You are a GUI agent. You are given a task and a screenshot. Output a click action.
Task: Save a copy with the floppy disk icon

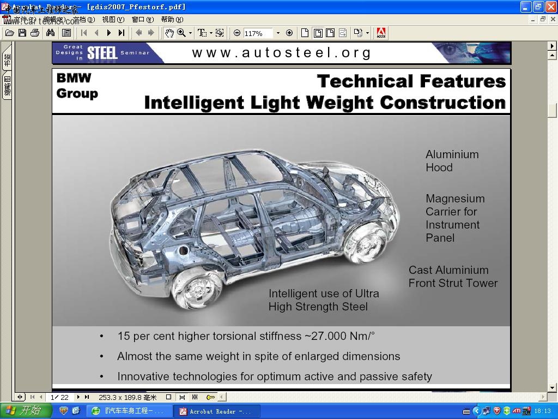tap(22, 33)
